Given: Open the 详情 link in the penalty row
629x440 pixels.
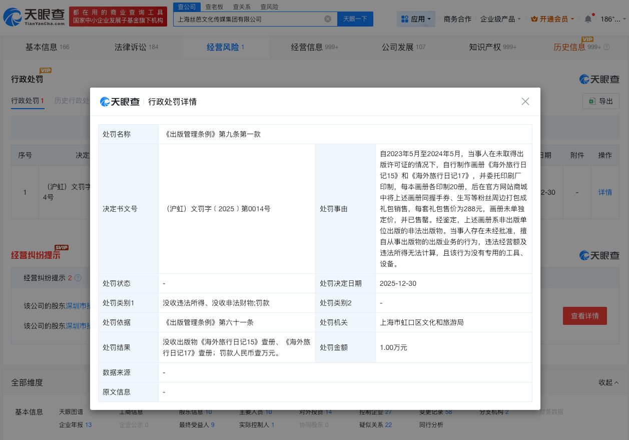Looking at the screenshot, I should (605, 192).
